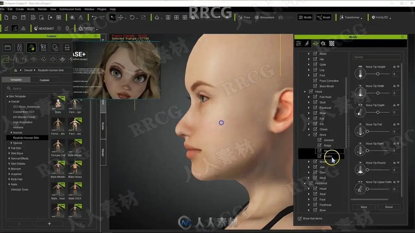Open the checkerboard texture tab in Modify

[332, 43]
